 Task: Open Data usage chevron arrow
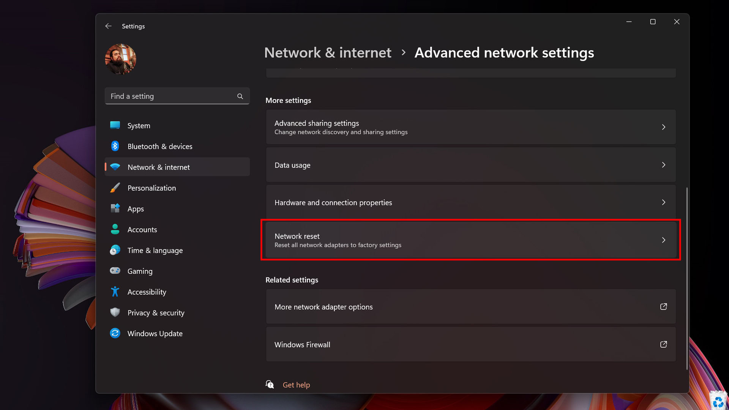coord(663,165)
